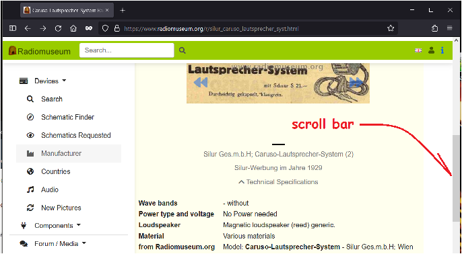Toggle the browser sidebar panel icon

click(13, 28)
